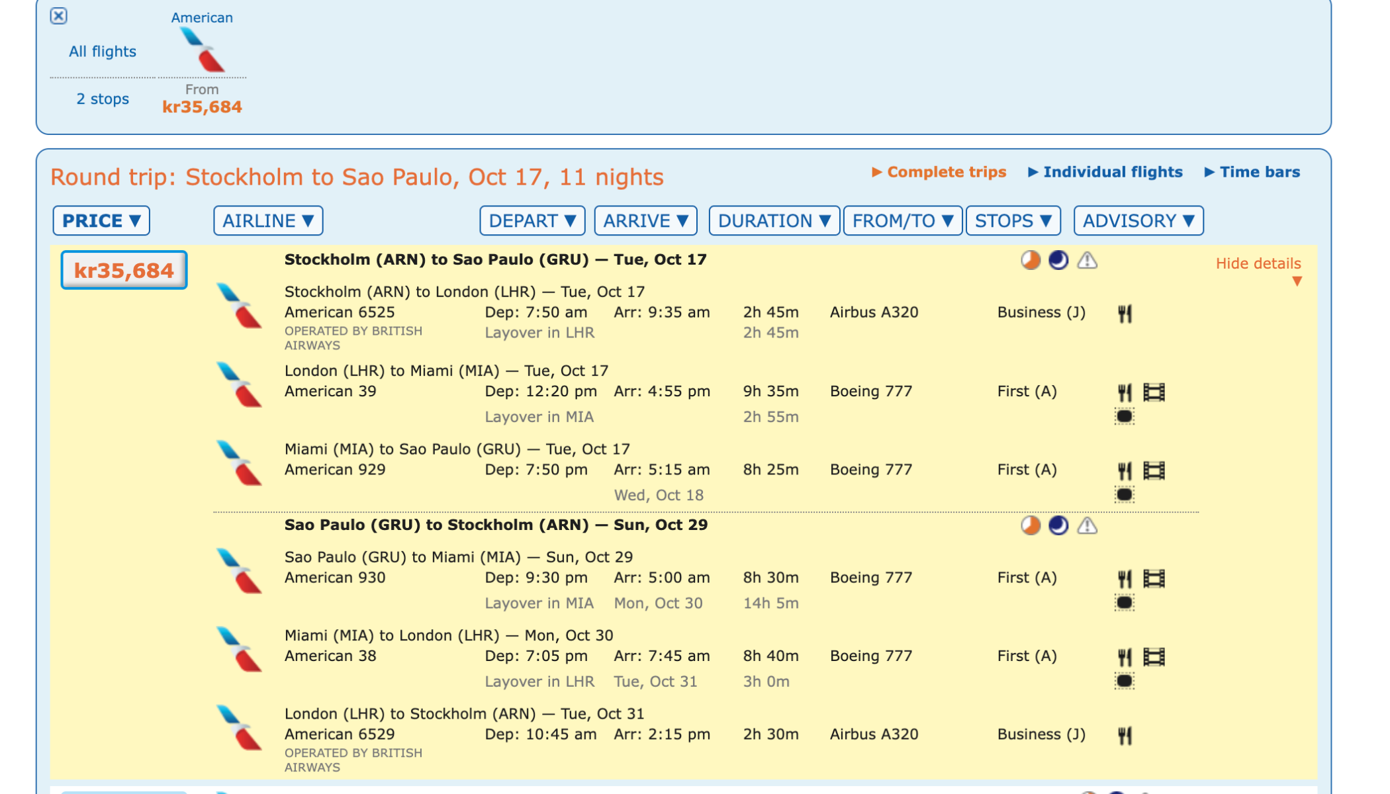The width and height of the screenshot is (1390, 794).
Task: Click the warning triangle icon on Oct 17 outbound
Action: 1087,261
